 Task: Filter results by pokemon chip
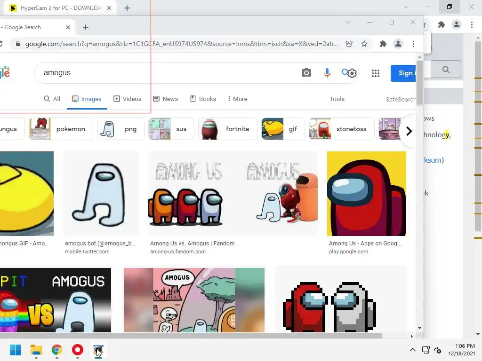click(x=61, y=129)
